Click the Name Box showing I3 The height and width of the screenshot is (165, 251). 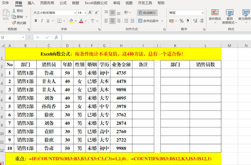pos(11,38)
